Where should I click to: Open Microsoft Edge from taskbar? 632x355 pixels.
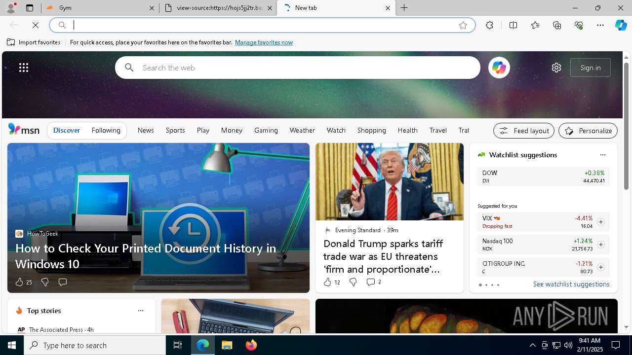[x=203, y=345]
